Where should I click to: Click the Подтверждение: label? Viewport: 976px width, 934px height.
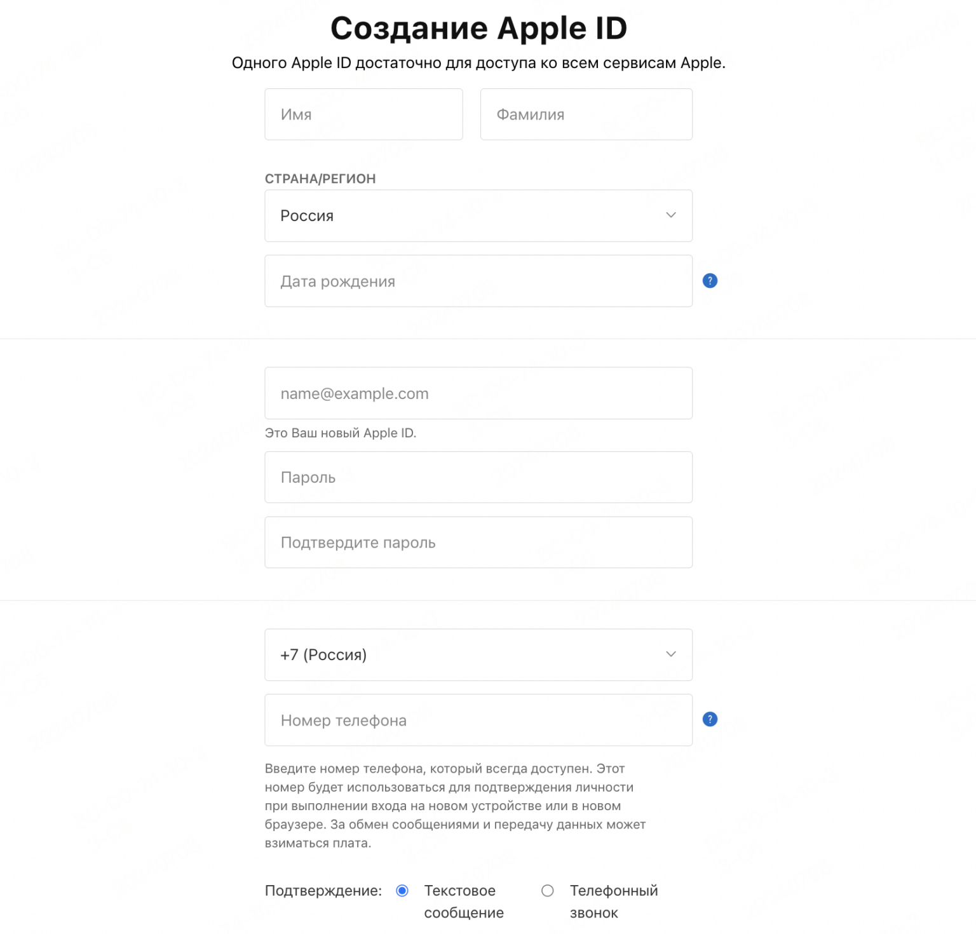click(323, 891)
